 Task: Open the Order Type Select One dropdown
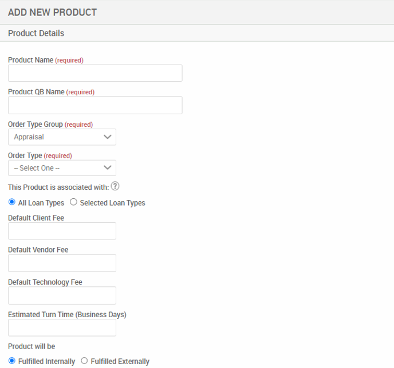tap(62, 168)
